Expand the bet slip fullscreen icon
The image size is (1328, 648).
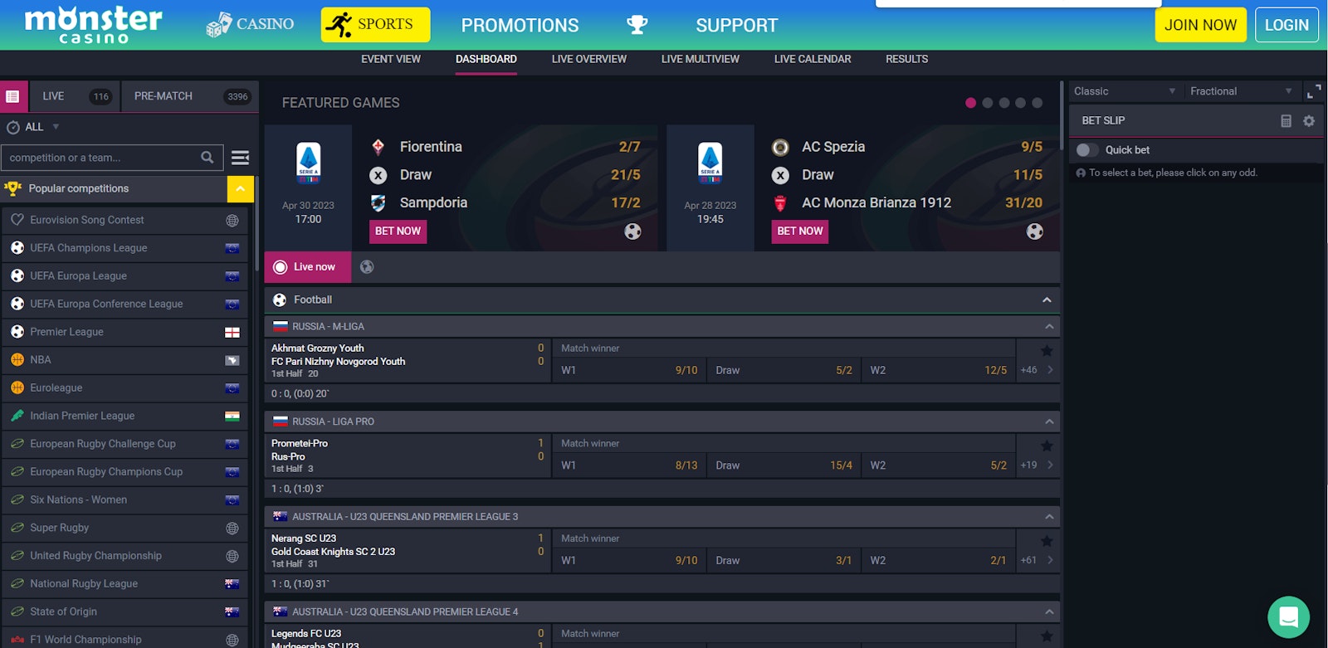[x=1313, y=91]
